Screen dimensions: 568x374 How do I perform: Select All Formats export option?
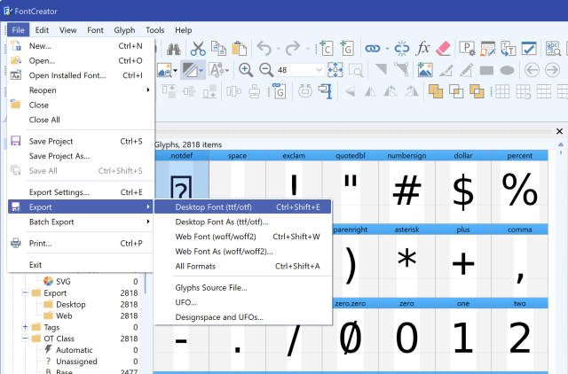242,266
